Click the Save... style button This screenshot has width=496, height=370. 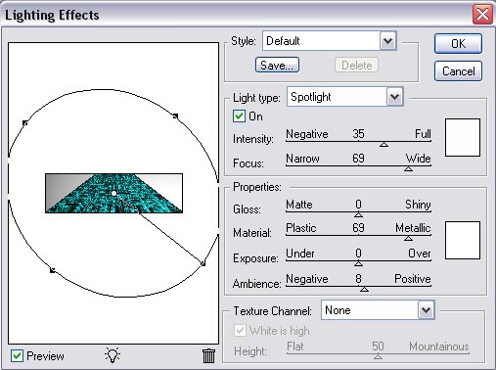click(277, 65)
